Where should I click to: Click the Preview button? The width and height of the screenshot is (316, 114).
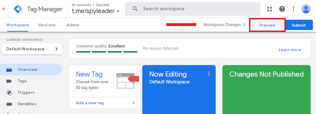click(268, 25)
